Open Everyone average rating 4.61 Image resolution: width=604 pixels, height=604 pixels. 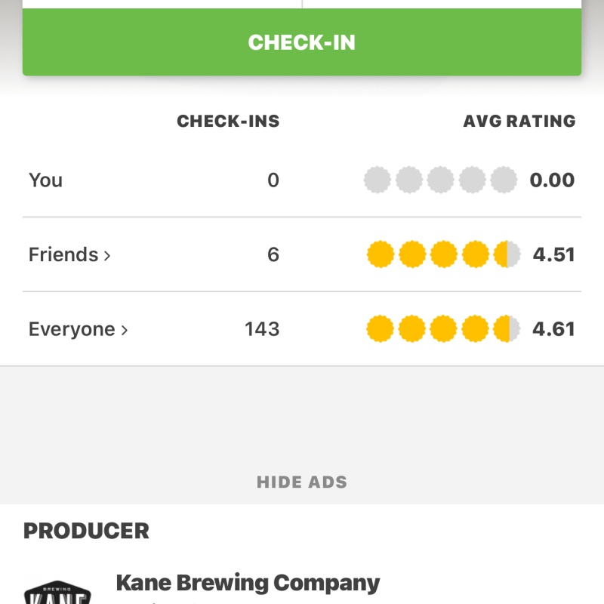[553, 329]
